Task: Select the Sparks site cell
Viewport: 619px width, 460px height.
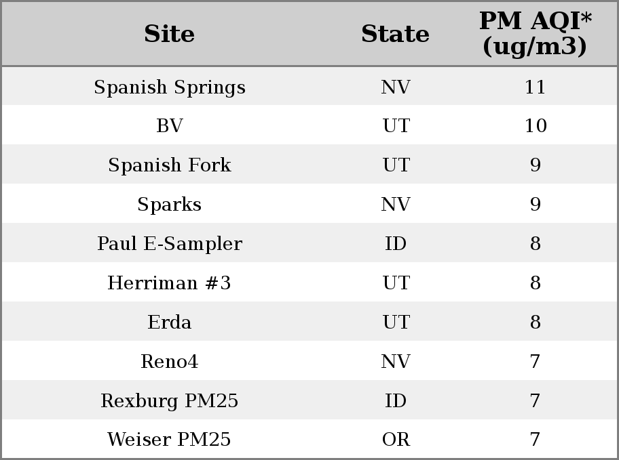Action: click(x=170, y=204)
